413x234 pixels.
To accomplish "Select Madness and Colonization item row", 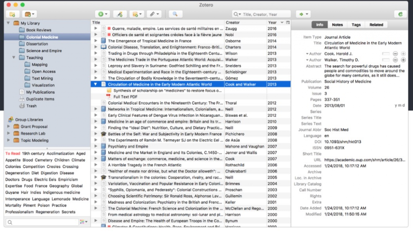I will 191,202.
